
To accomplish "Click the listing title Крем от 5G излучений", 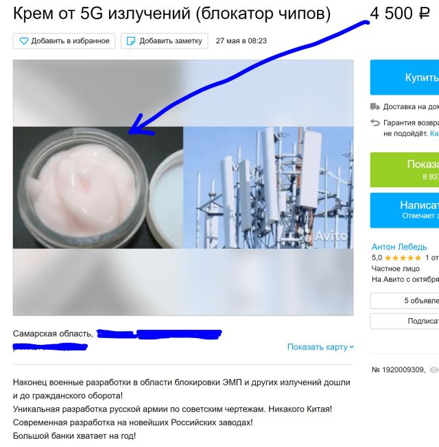I will click(171, 13).
